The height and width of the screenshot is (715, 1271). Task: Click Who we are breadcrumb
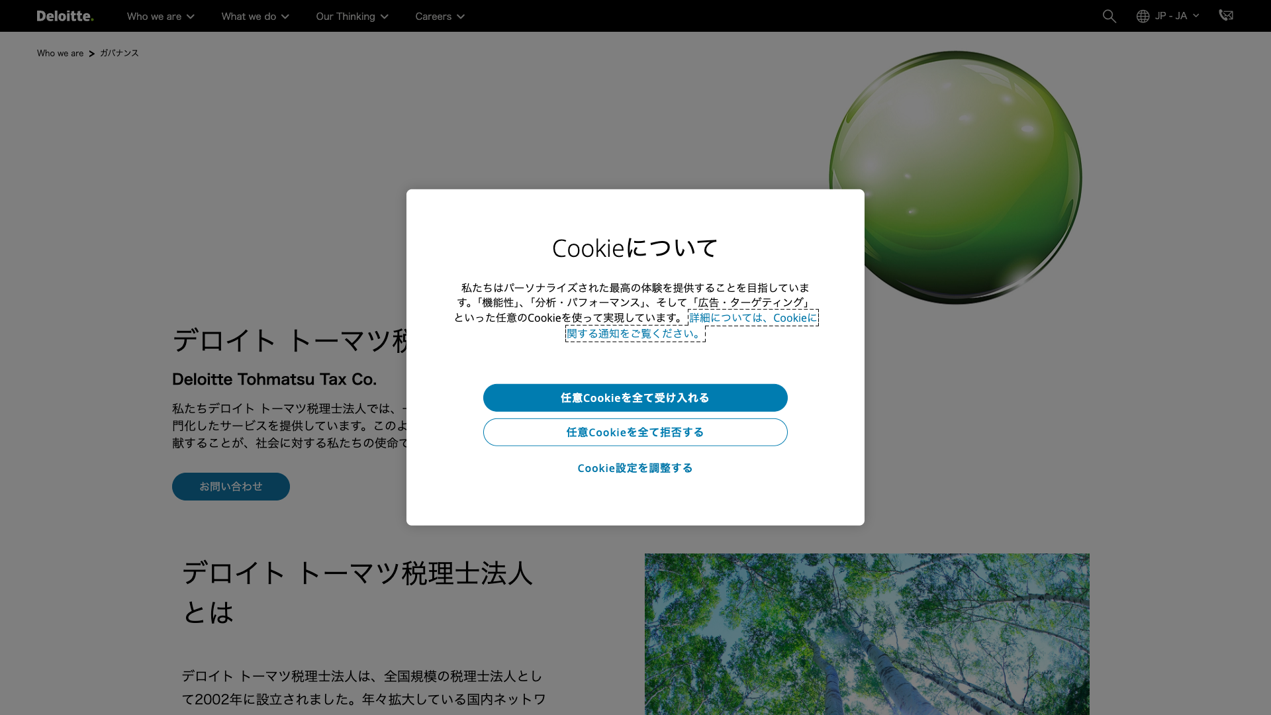point(60,53)
